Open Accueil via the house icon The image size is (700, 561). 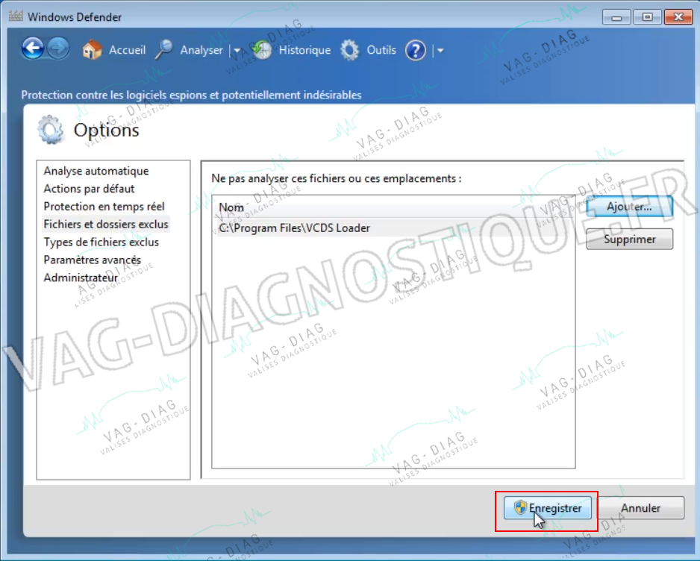tap(93, 50)
